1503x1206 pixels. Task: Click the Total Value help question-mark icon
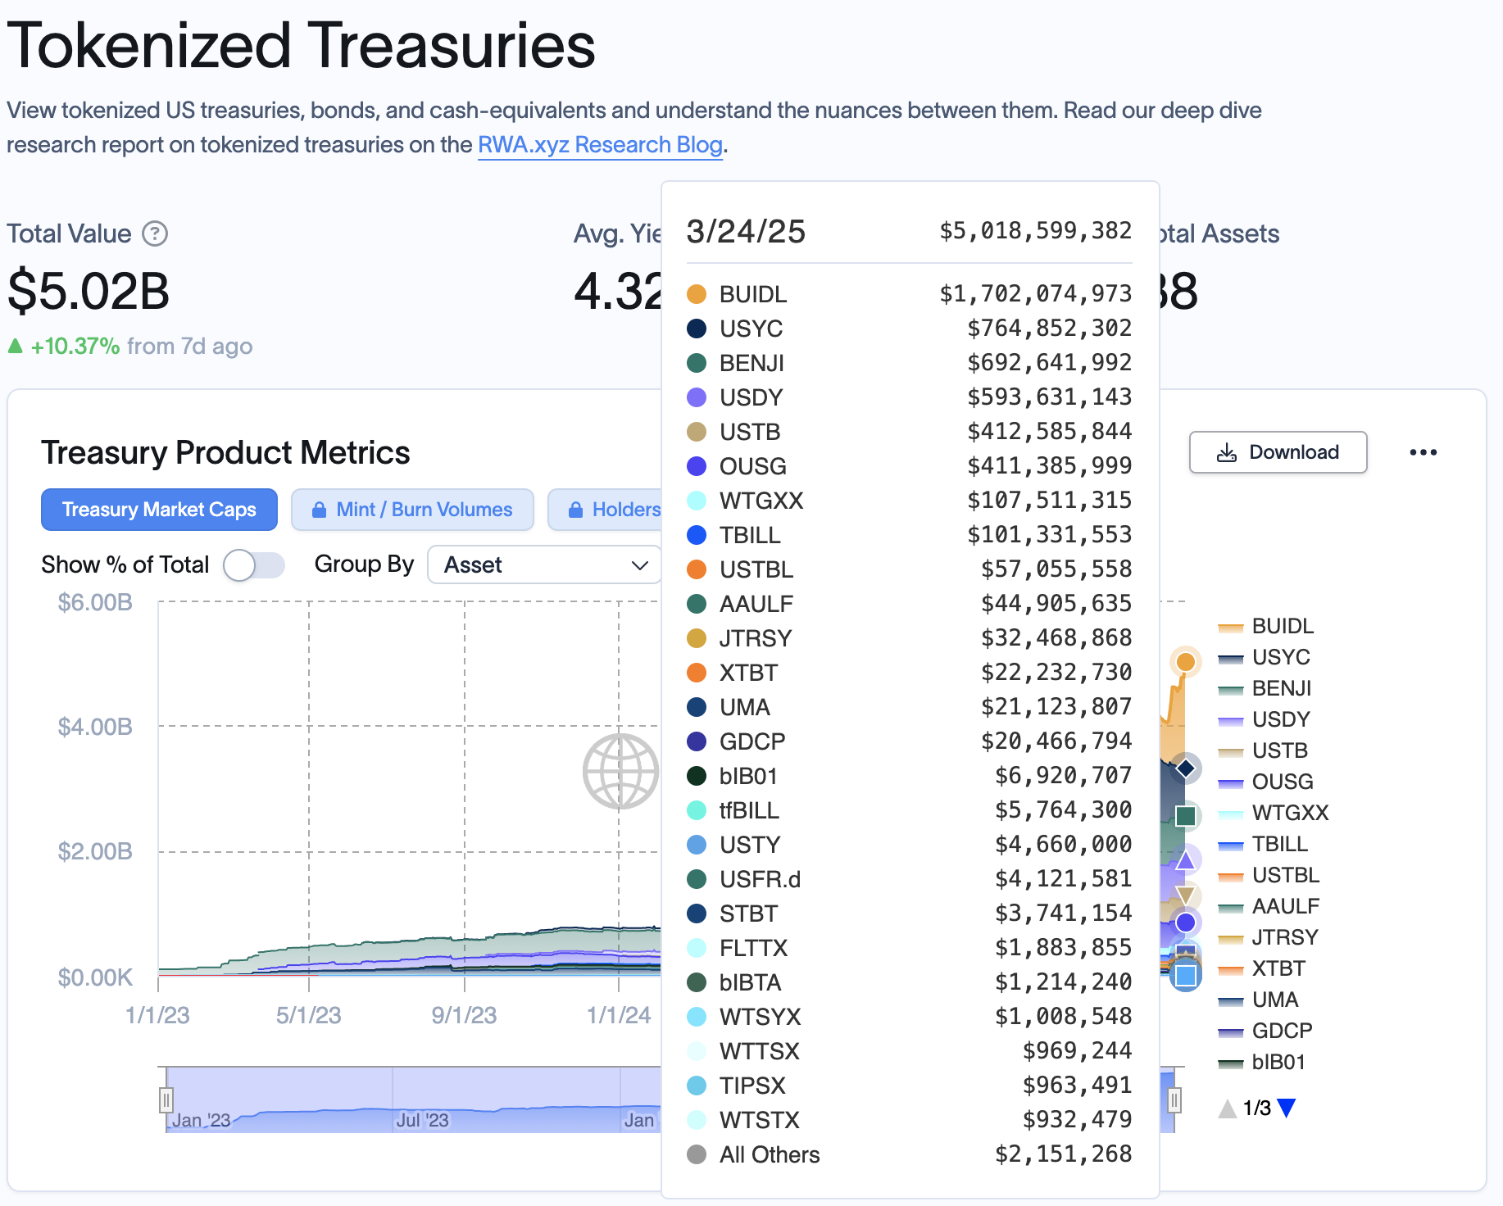pos(155,234)
